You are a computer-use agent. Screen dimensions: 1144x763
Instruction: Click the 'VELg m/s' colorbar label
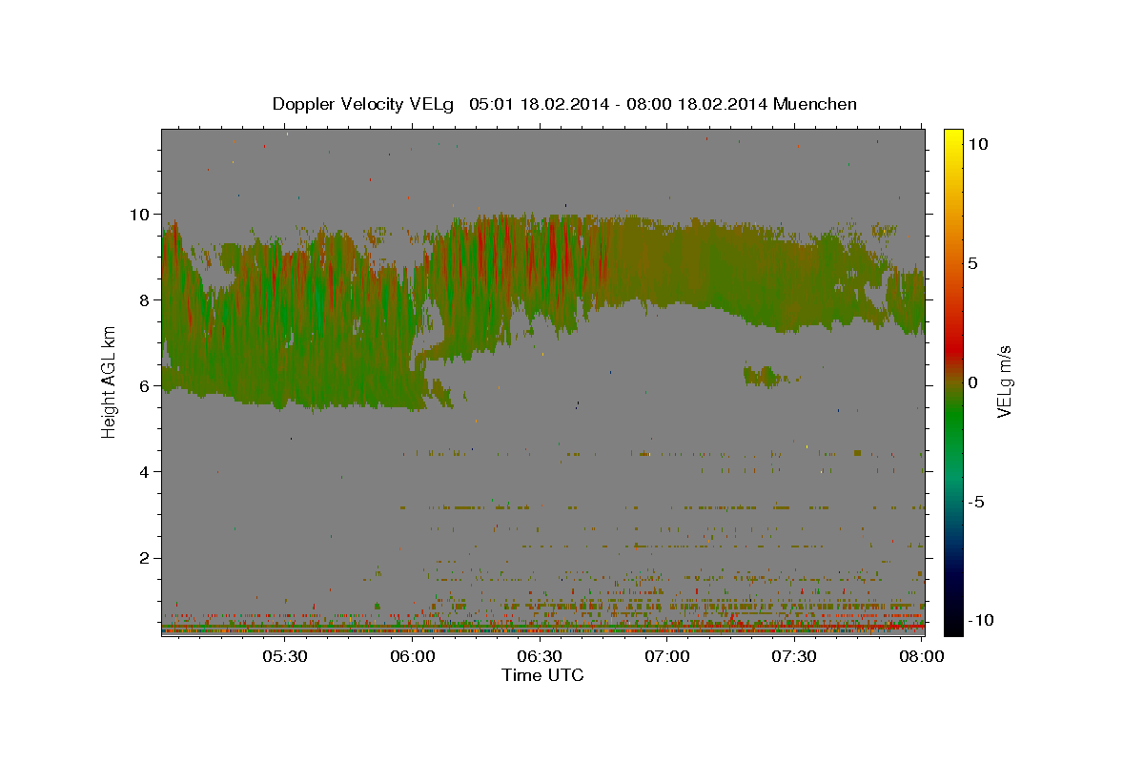click(x=1004, y=381)
